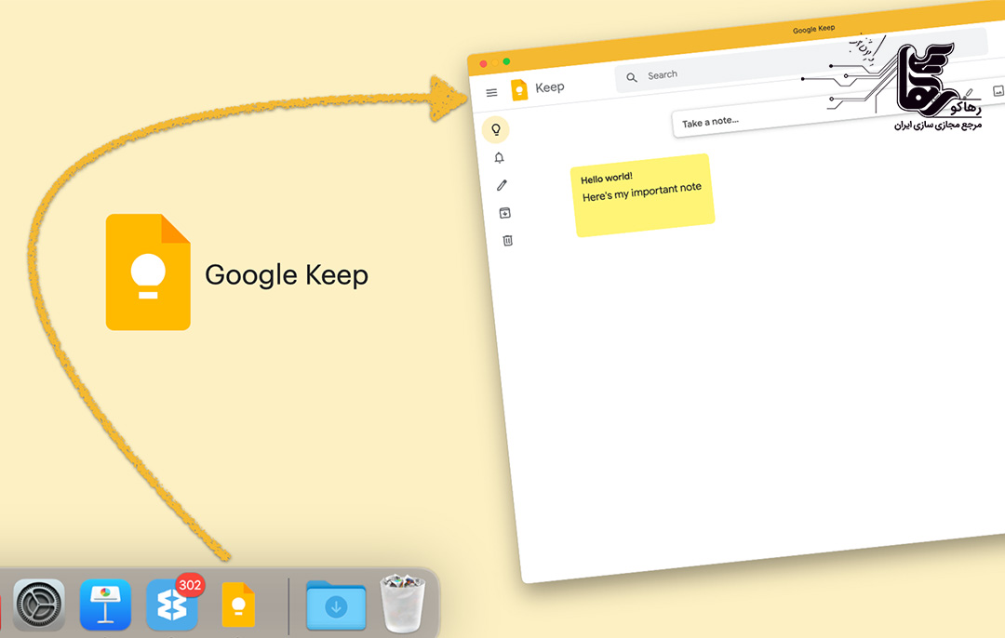Launch Keynote from the Dock
The image size is (1005, 638).
tap(105, 605)
